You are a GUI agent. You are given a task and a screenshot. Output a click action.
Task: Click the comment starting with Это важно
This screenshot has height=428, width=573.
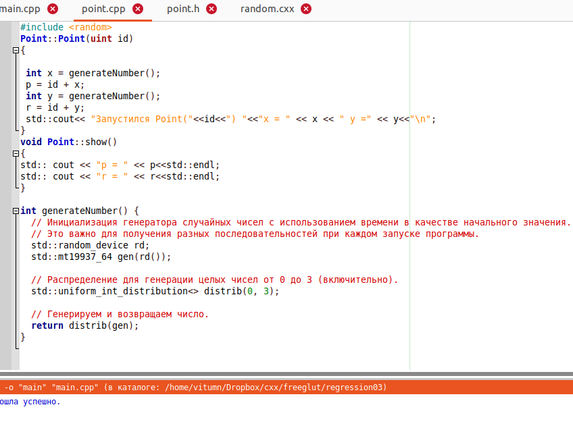(x=255, y=234)
